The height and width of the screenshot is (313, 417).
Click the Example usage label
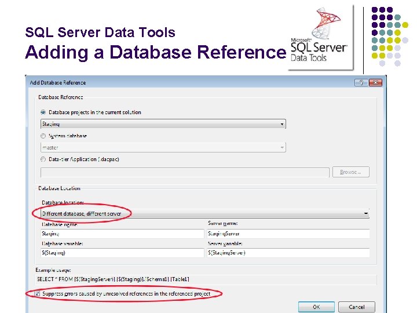[53, 270]
